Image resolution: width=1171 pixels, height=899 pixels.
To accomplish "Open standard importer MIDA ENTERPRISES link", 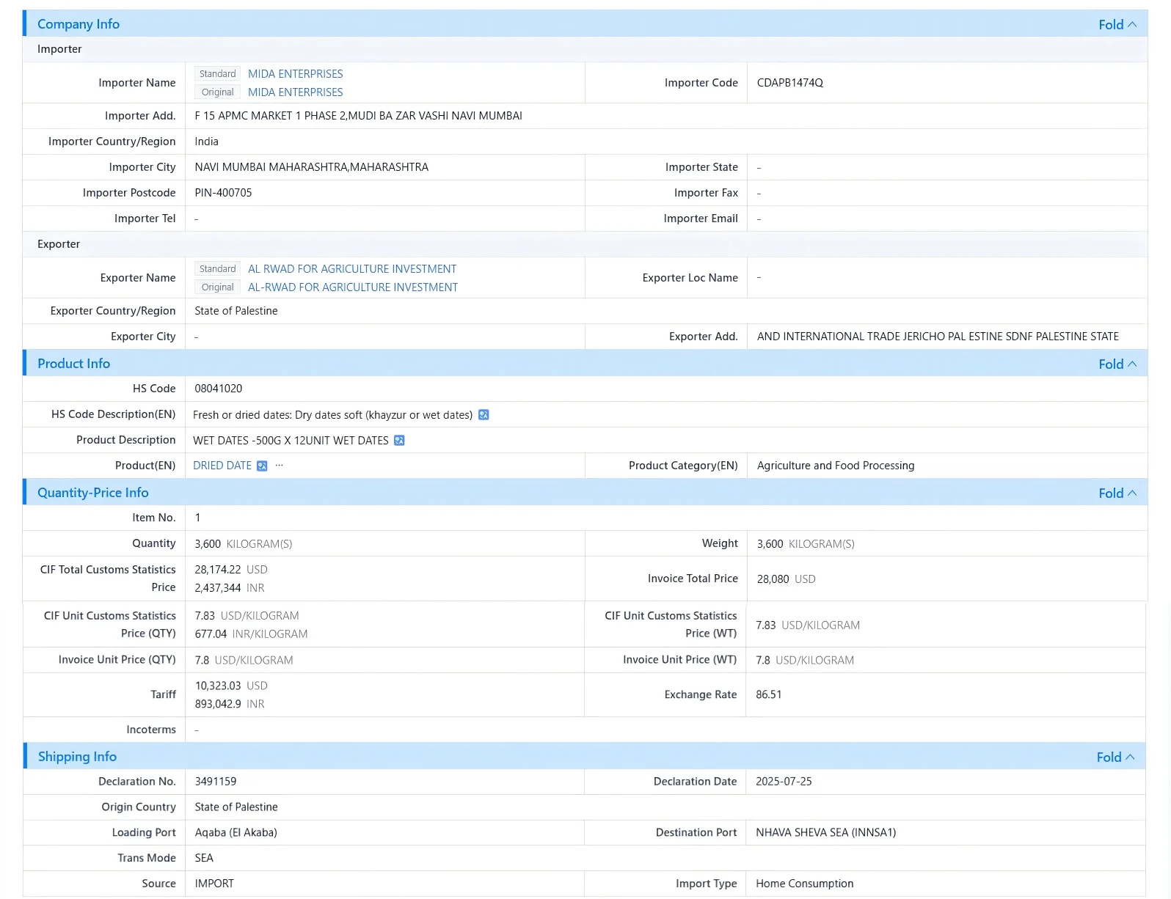I will [295, 74].
